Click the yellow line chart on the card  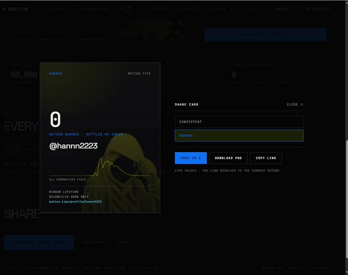coord(100,167)
